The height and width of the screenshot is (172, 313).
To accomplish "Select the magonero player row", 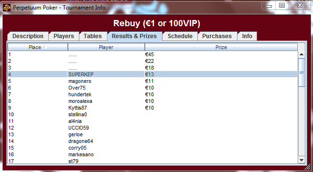I will point(152,81).
